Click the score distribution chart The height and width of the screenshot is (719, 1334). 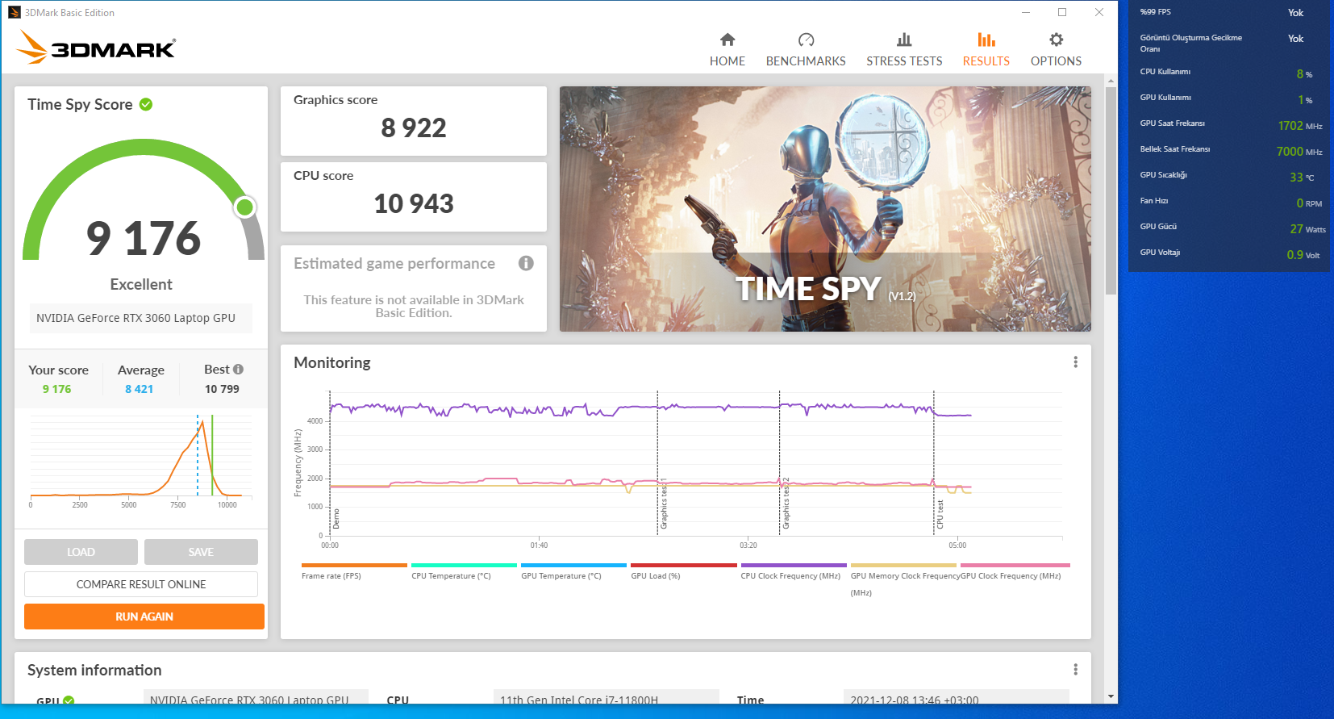pyautogui.click(x=141, y=456)
